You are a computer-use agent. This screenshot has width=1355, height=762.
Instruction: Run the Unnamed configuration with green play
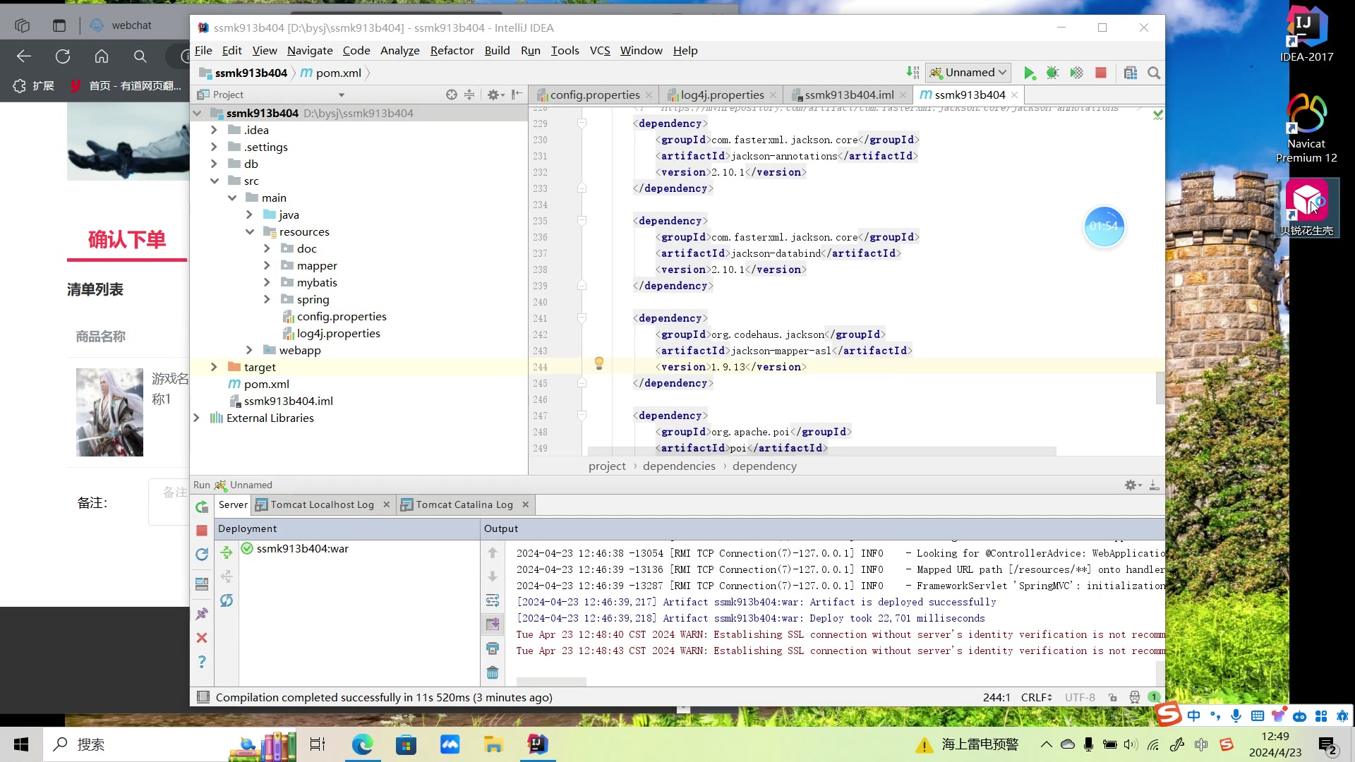pyautogui.click(x=1029, y=73)
